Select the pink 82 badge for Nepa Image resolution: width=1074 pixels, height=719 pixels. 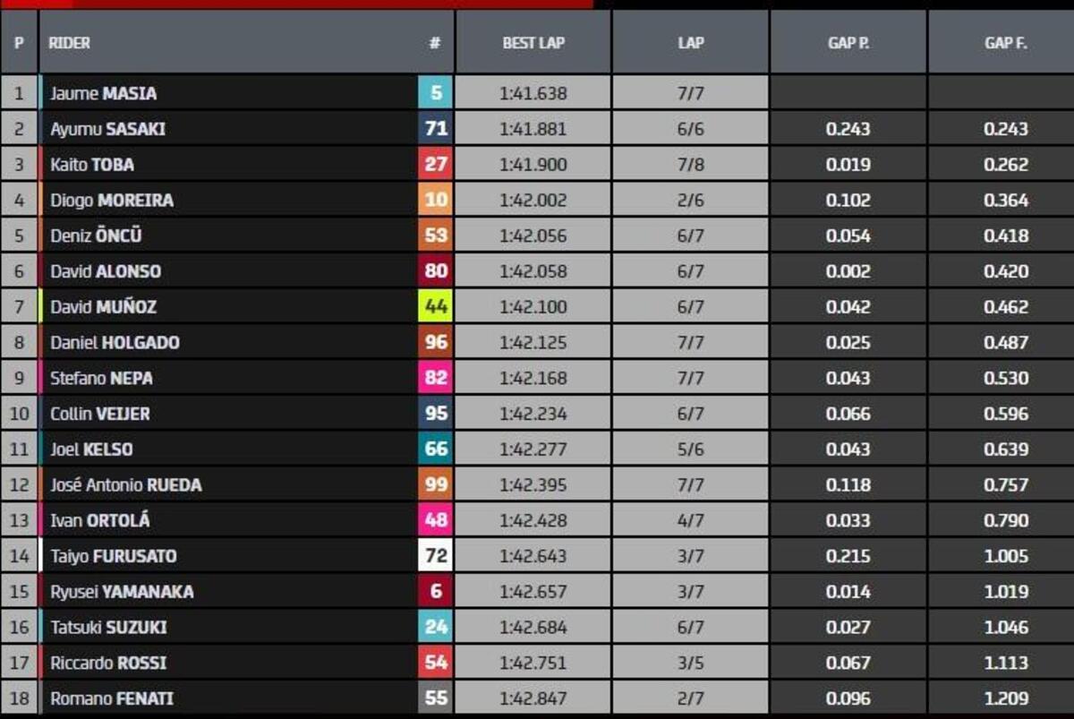pos(436,378)
